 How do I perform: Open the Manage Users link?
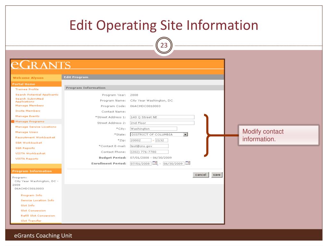click(27, 132)
